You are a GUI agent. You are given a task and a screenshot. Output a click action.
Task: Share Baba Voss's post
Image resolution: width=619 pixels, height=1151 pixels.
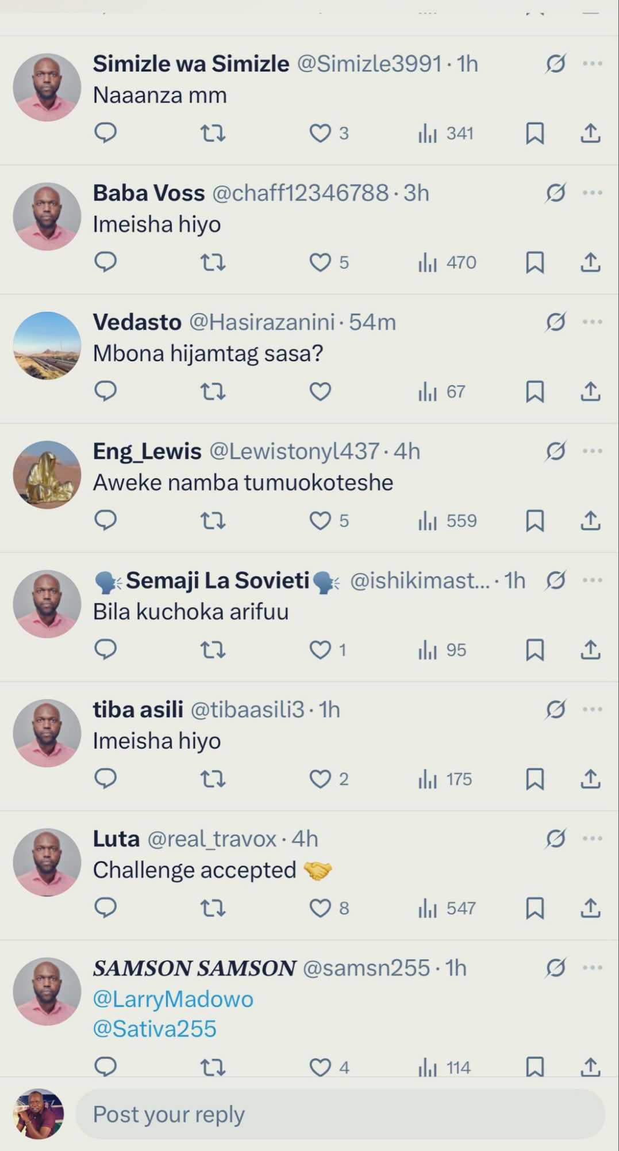pyautogui.click(x=590, y=262)
